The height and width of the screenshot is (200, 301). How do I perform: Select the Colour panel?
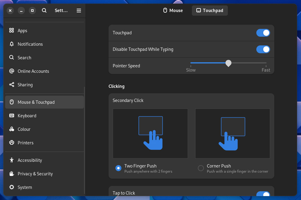click(x=45, y=129)
